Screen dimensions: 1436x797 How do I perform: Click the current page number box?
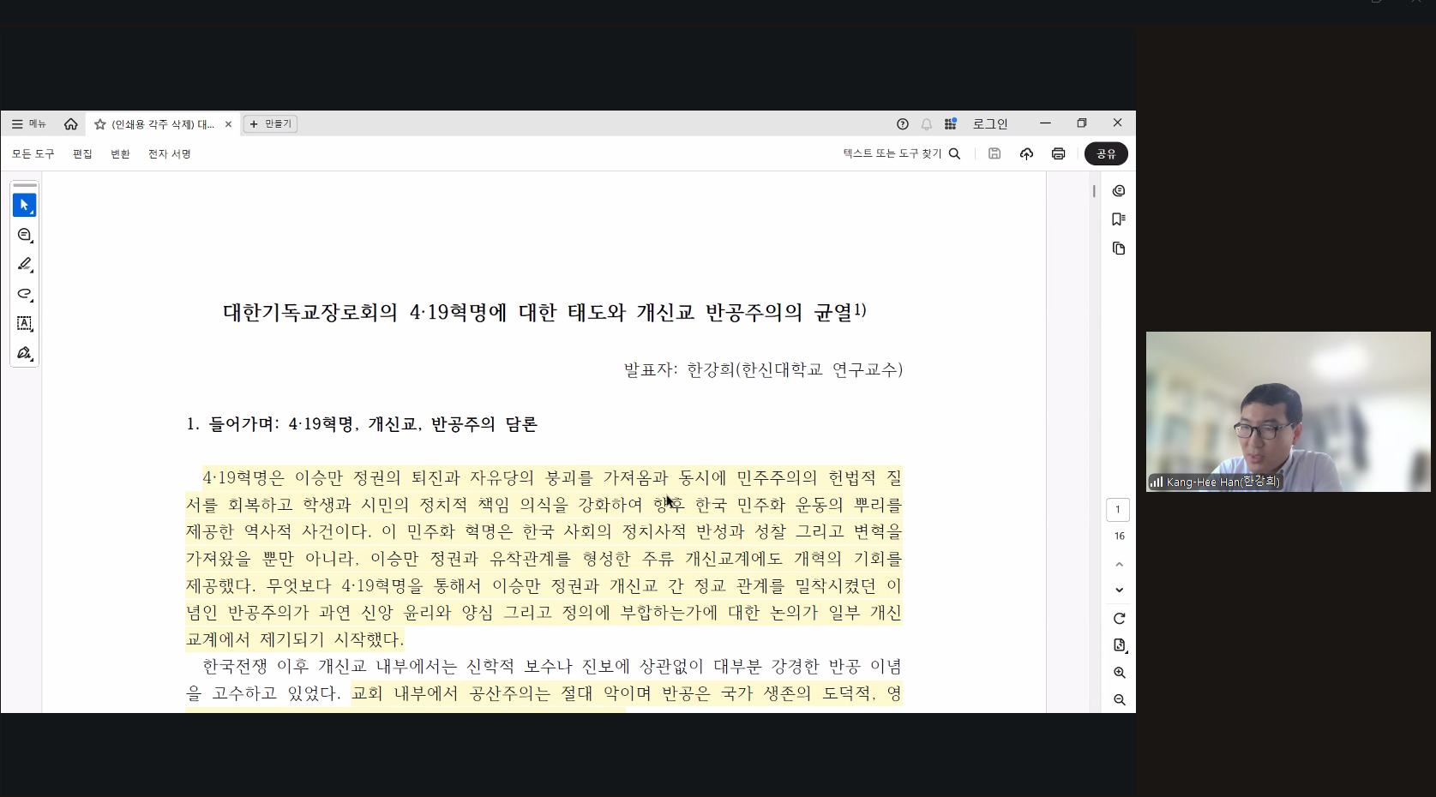pos(1117,510)
